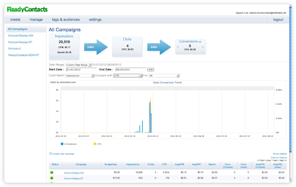Click the $10.00 budget cell
Viewport: 296px width, 187px height.
click(116, 178)
